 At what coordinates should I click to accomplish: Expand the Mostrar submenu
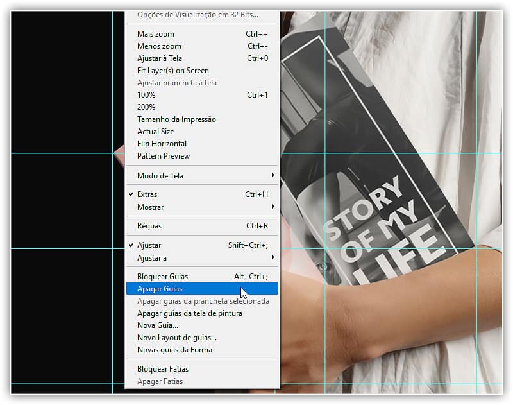(202, 207)
